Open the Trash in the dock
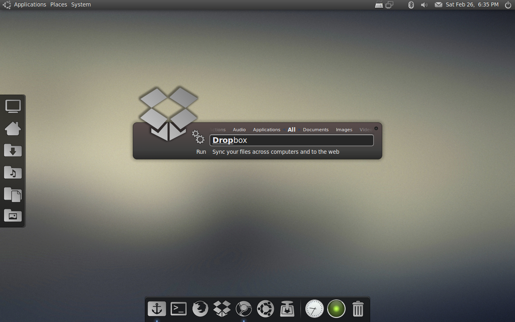This screenshot has width=515, height=322. coord(358,309)
